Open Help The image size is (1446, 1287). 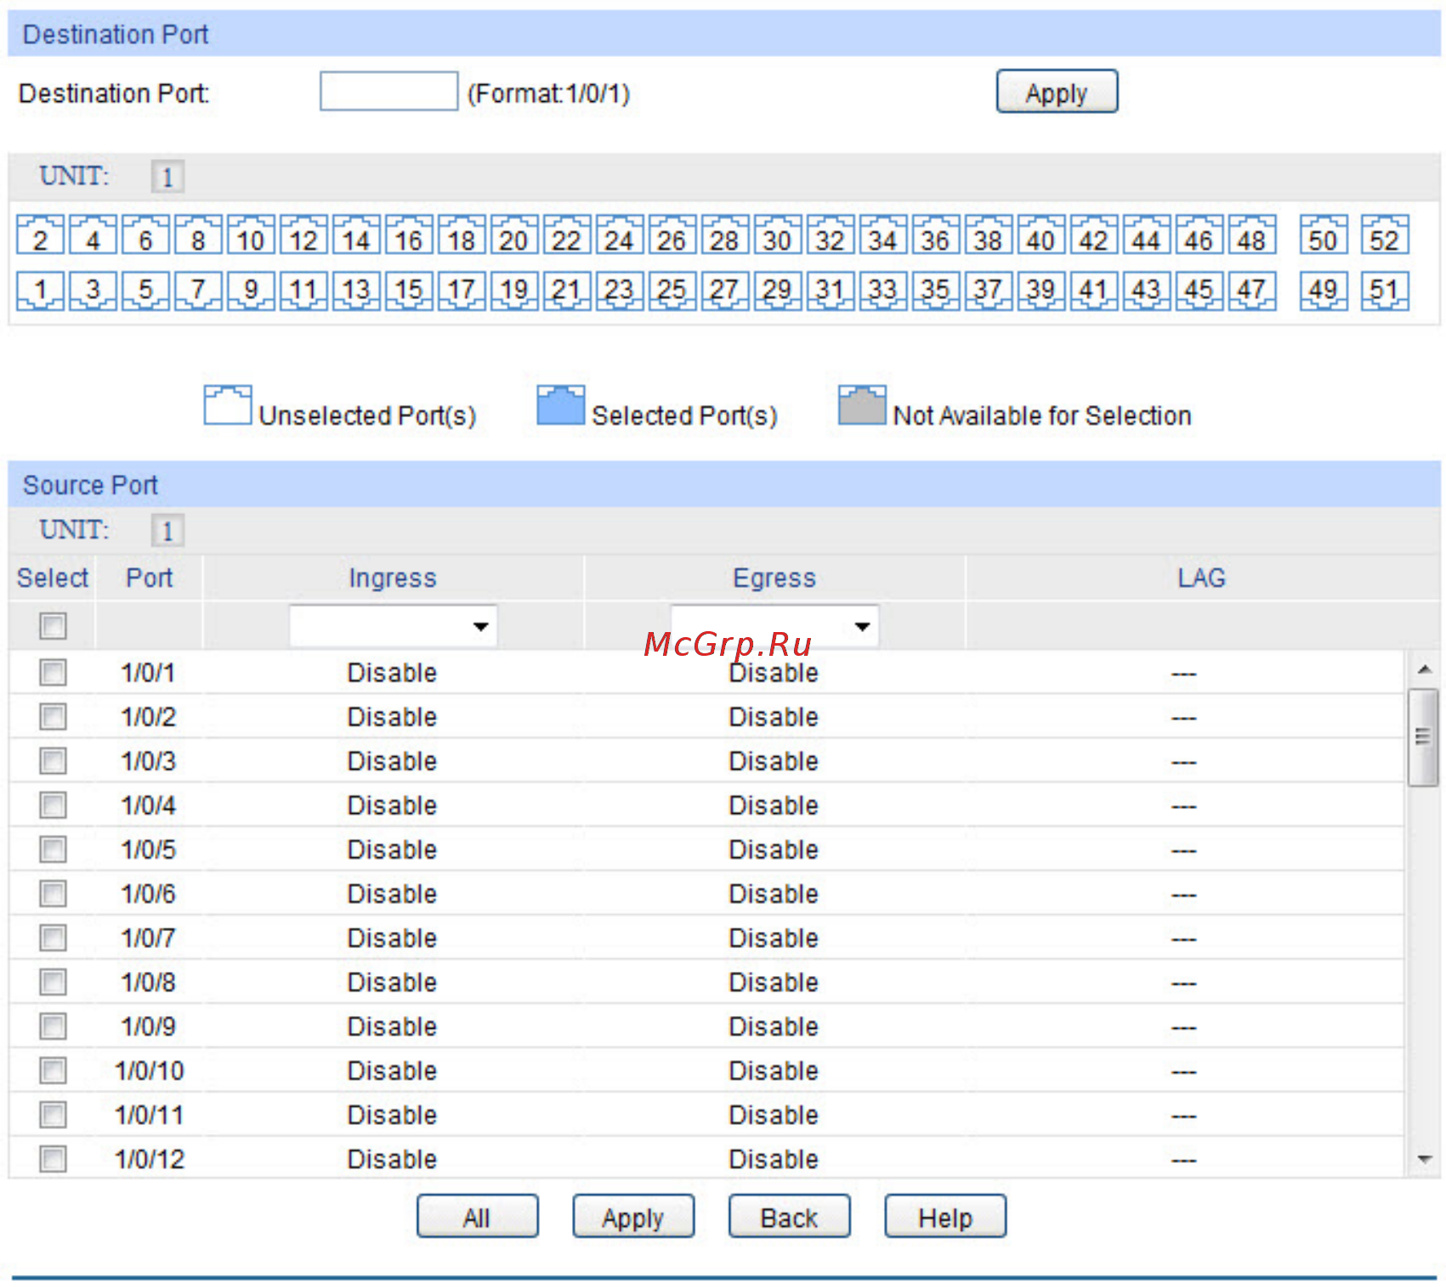945,1216
